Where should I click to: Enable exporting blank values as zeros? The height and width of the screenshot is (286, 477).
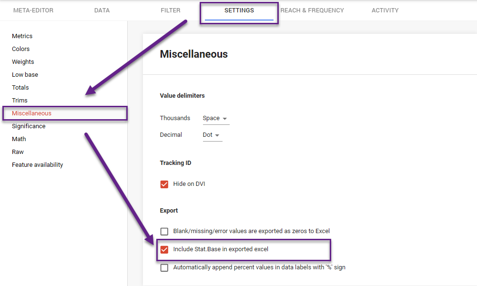tap(164, 231)
